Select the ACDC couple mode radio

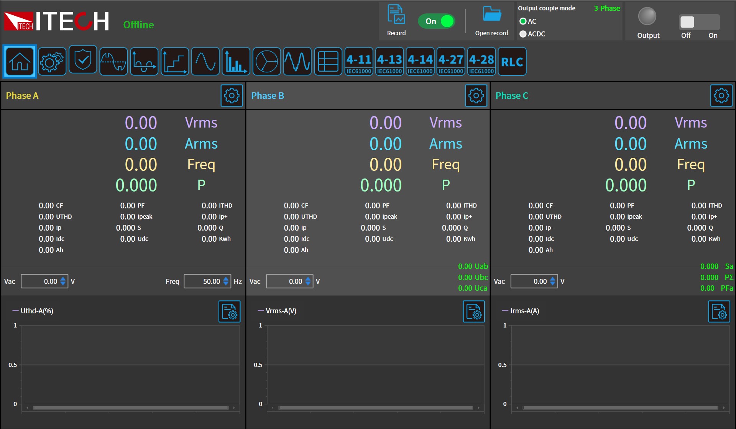[x=523, y=34]
